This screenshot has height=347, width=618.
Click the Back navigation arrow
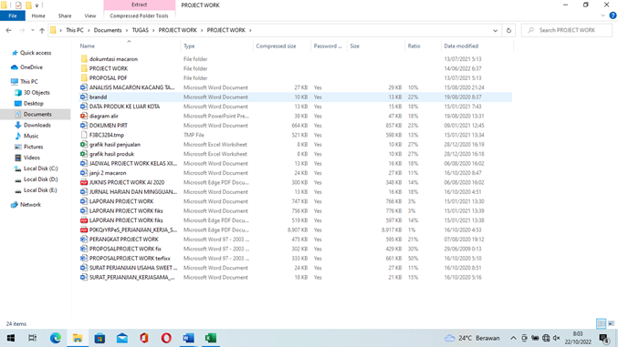pos(8,30)
